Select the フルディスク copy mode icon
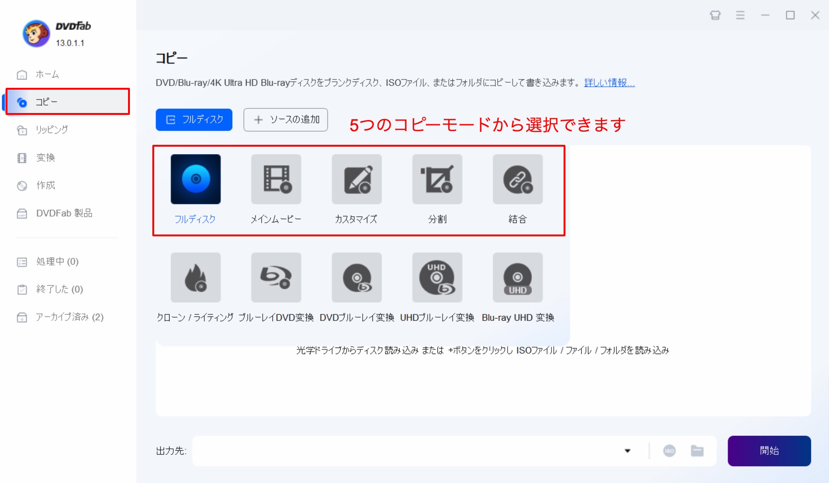Screen dimensions: 829x483 pos(196,179)
